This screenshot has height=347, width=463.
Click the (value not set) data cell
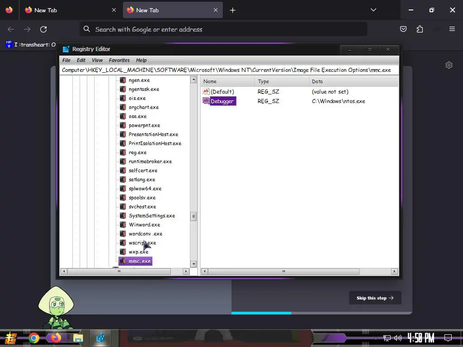coord(330,92)
